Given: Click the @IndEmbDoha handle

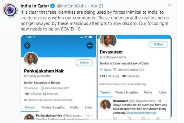Looking at the screenshot, I should [x=72, y=6].
